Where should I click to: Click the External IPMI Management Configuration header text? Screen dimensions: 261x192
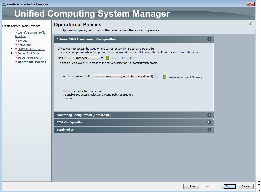[x=86, y=39]
